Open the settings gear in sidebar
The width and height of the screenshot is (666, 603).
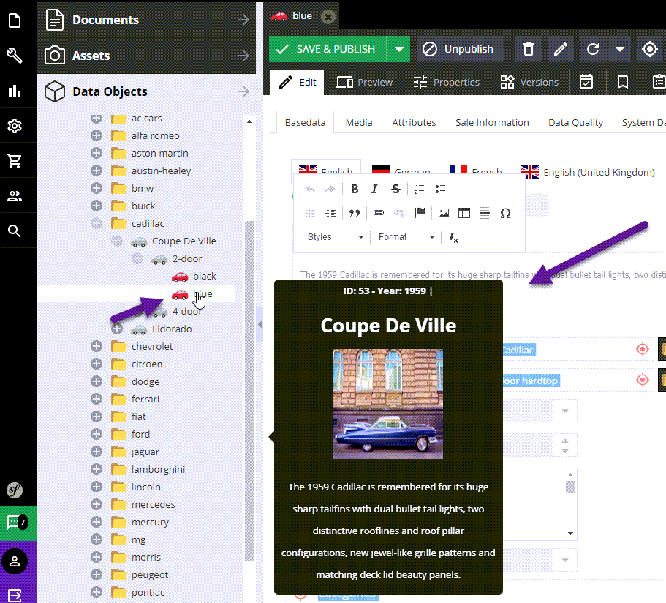pyautogui.click(x=15, y=126)
